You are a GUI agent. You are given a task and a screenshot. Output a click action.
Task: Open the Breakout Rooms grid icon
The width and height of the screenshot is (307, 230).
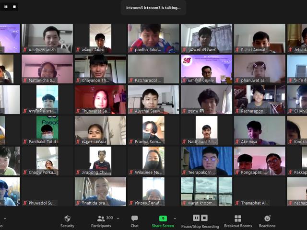238,218
